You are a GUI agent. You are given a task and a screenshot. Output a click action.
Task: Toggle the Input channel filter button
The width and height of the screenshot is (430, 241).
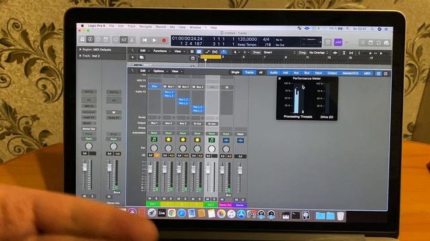(x=318, y=73)
